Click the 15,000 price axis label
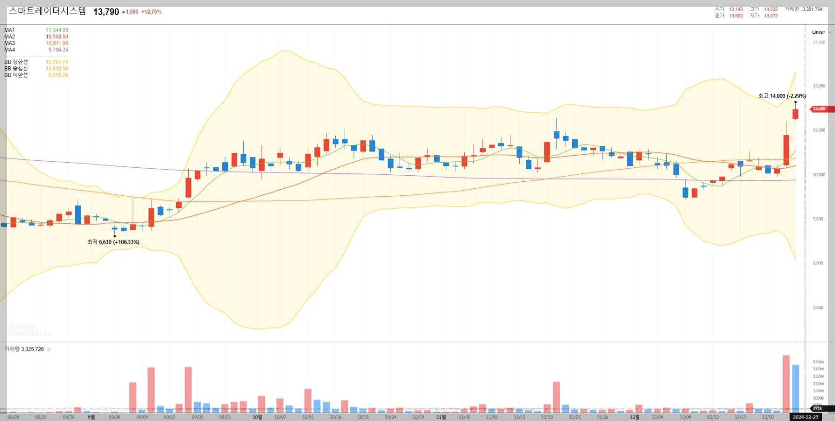Image resolution: width=835 pixels, height=421 pixels. click(819, 86)
